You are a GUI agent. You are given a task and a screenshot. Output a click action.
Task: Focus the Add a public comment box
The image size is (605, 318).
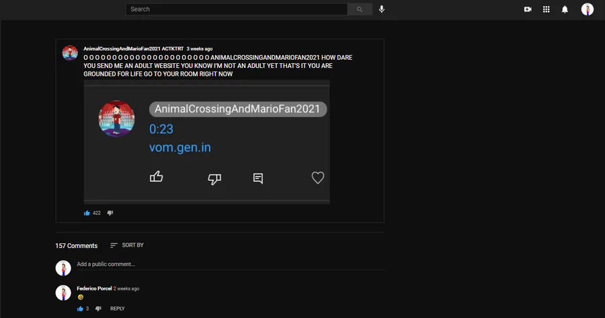click(231, 264)
